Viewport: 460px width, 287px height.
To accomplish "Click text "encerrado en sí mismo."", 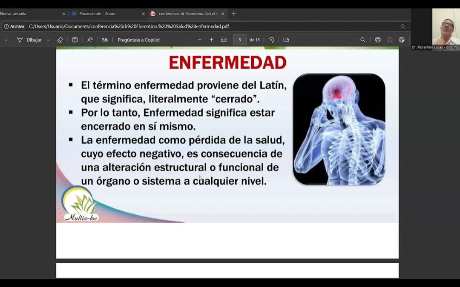I will point(138,127).
